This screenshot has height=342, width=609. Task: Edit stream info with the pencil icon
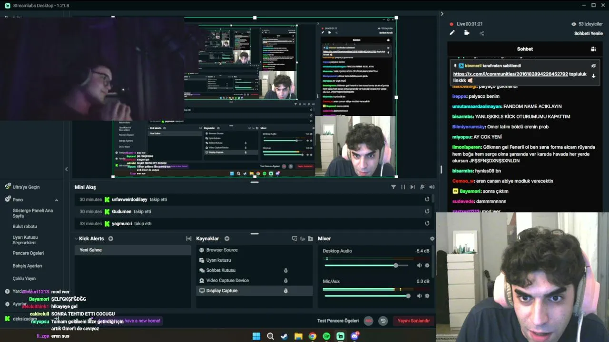click(x=452, y=33)
